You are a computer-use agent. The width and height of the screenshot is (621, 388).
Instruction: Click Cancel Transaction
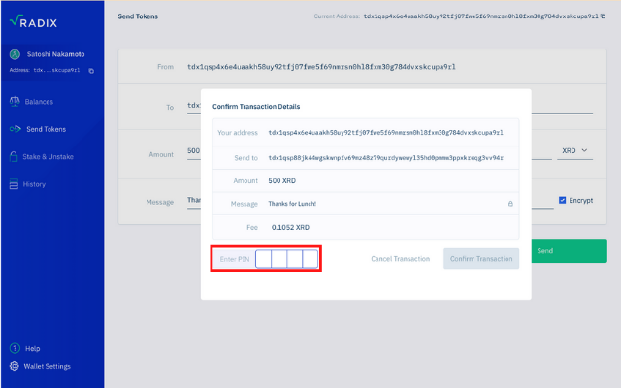401,259
